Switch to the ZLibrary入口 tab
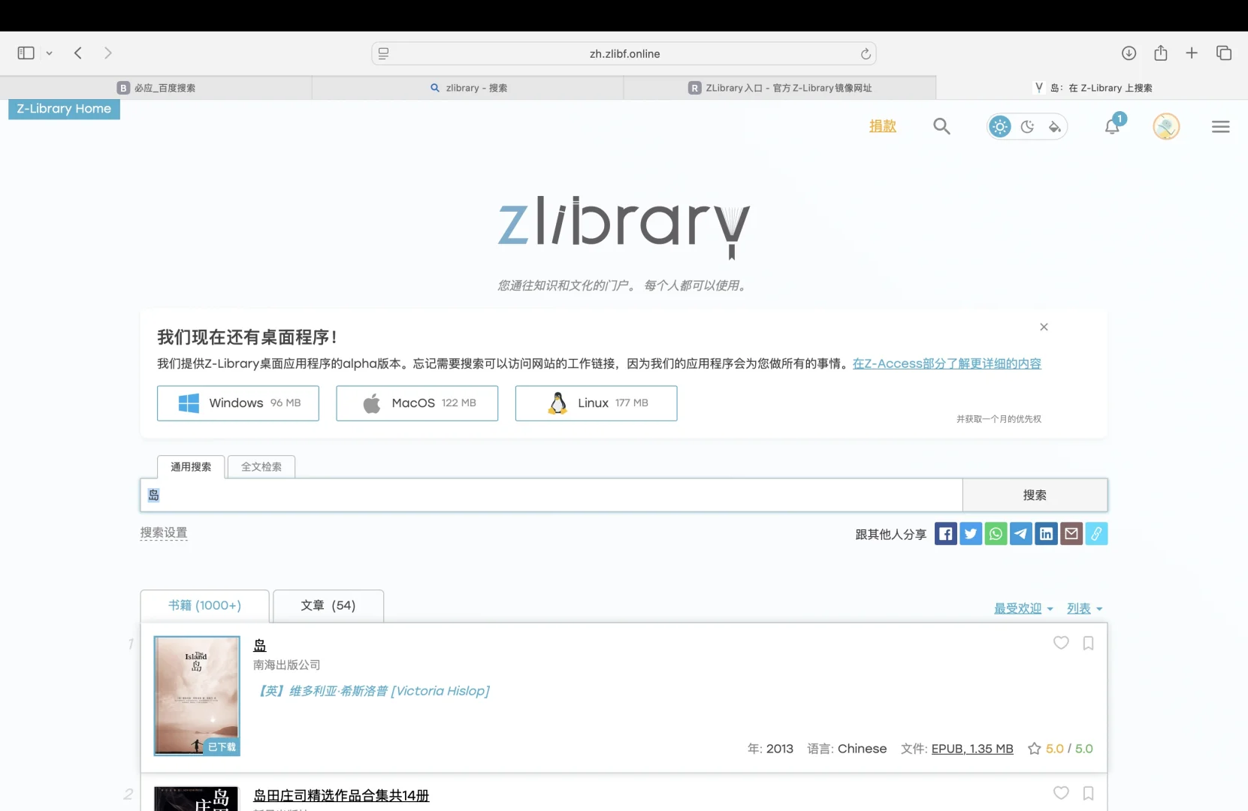Viewport: 1248px width, 811px height. point(780,88)
